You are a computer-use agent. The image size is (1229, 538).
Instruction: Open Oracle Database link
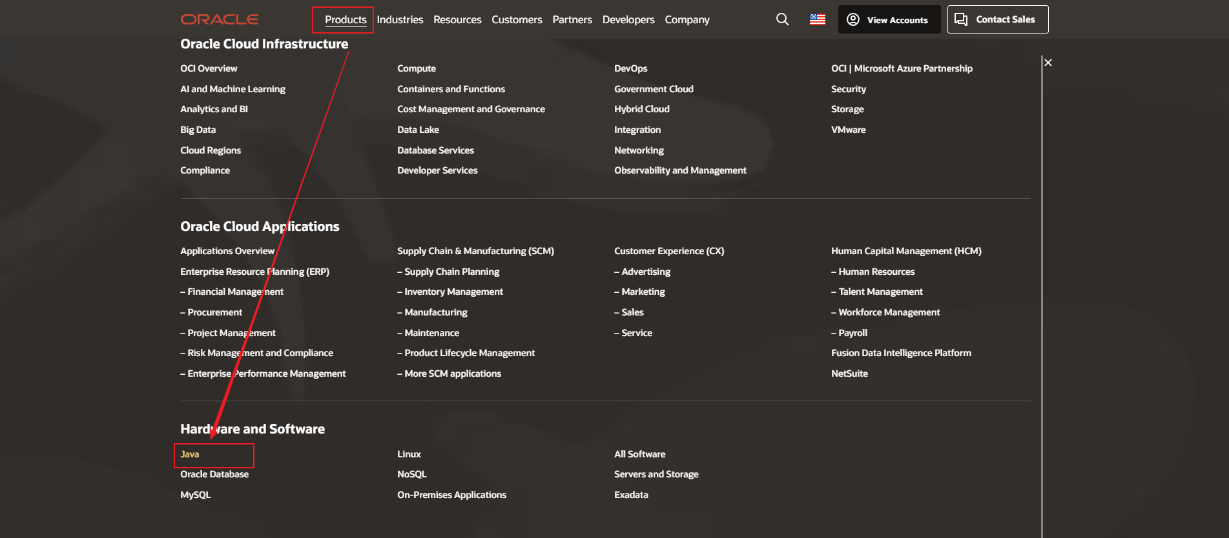[x=214, y=474]
